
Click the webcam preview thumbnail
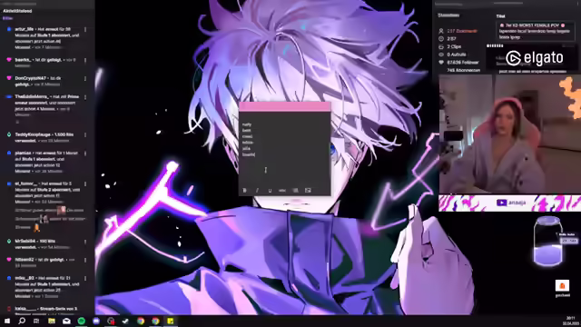coord(510,134)
